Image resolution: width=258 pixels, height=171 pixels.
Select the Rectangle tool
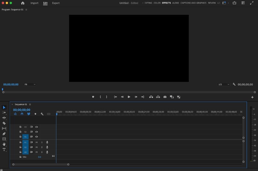tap(4, 139)
